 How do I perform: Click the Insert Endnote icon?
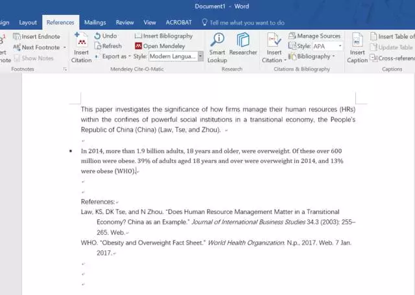pos(17,36)
